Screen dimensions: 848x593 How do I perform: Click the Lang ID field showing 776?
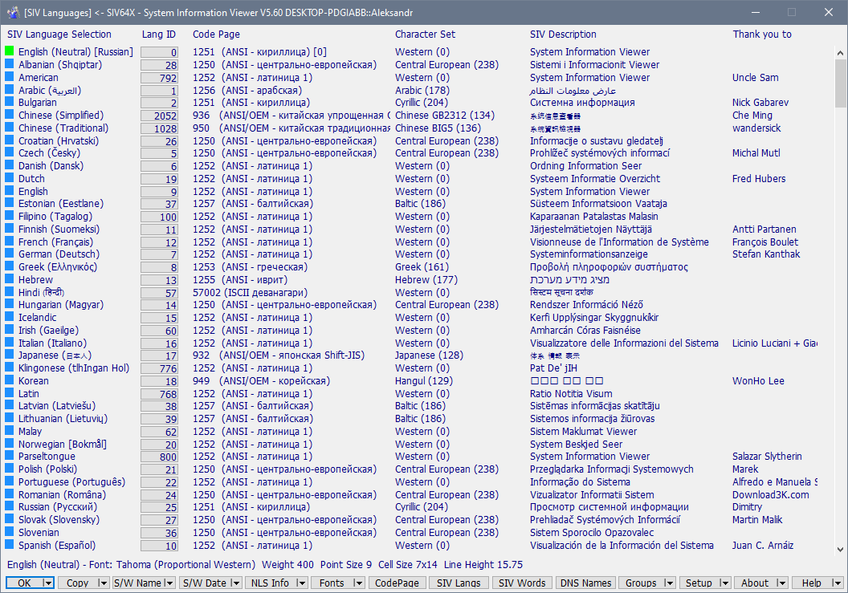point(159,368)
